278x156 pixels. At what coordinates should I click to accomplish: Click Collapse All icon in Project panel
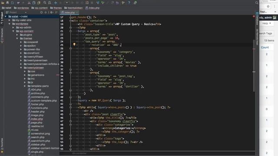(46, 13)
